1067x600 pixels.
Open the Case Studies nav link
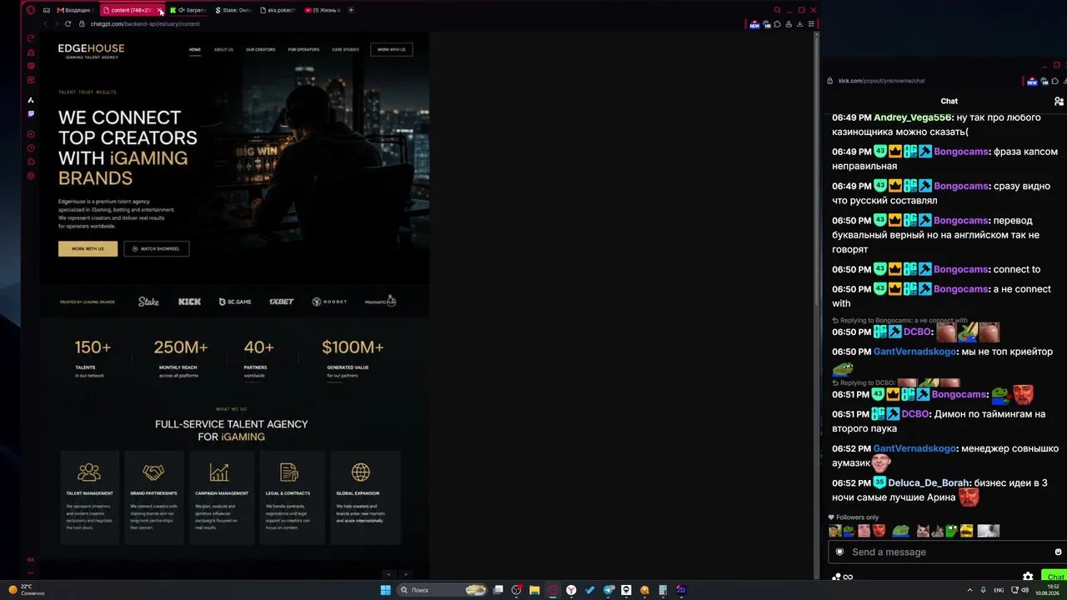point(345,50)
